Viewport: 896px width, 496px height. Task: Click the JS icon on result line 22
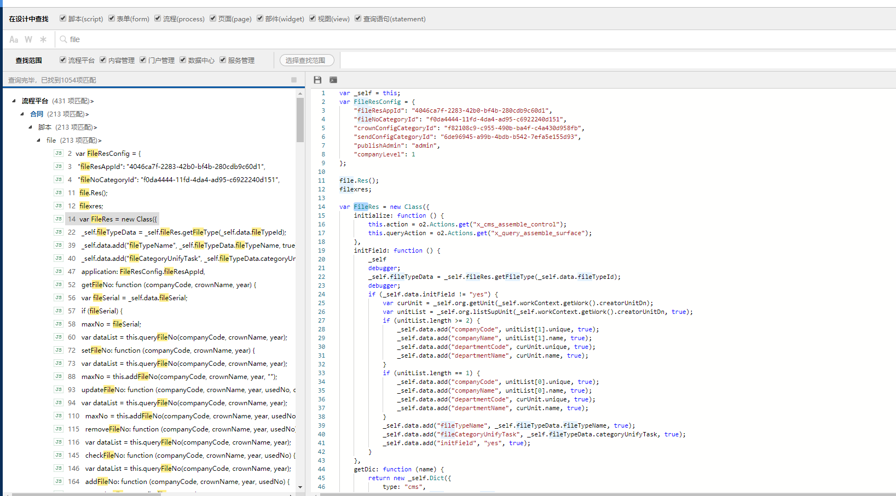coord(59,232)
